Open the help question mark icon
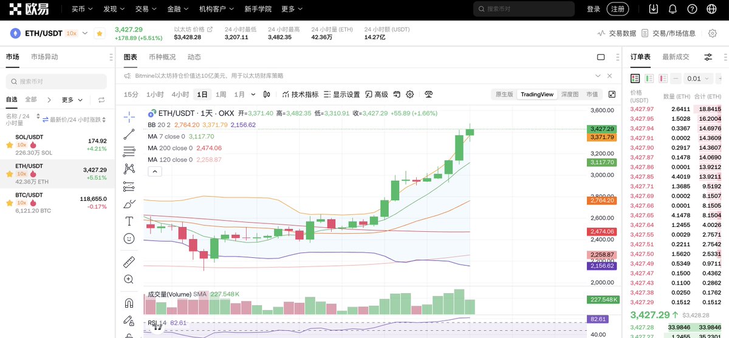The image size is (729, 338). (692, 9)
